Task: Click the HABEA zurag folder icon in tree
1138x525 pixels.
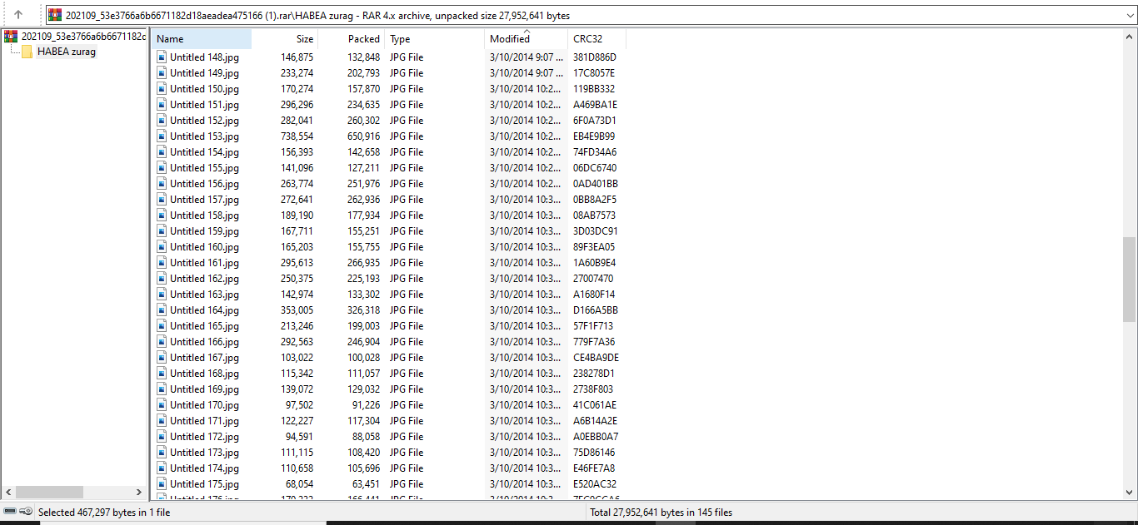Action: click(27, 52)
